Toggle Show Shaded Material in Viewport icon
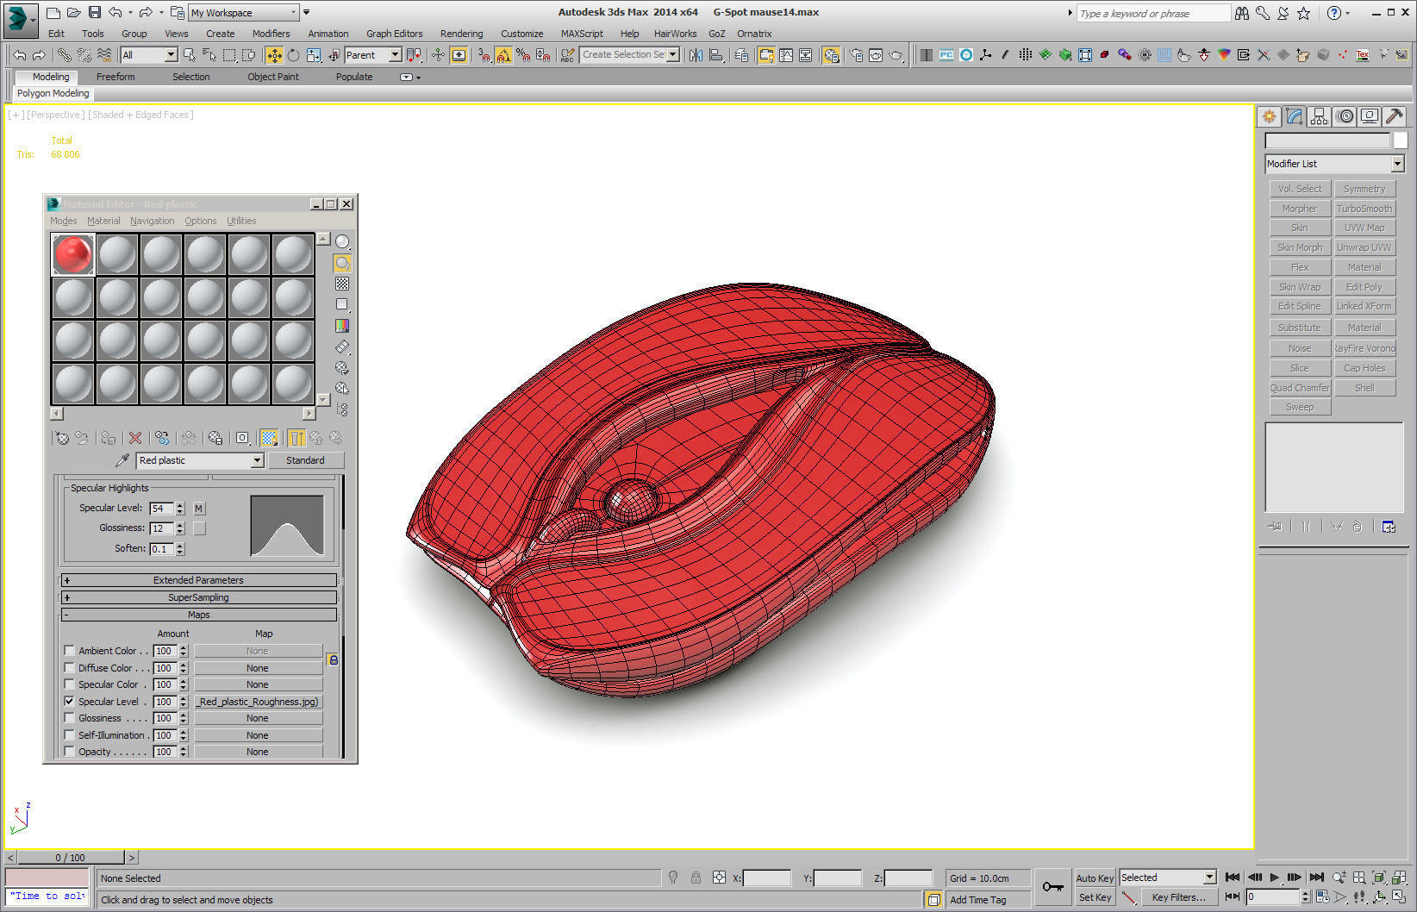The height and width of the screenshot is (912, 1417). pyautogui.click(x=270, y=438)
